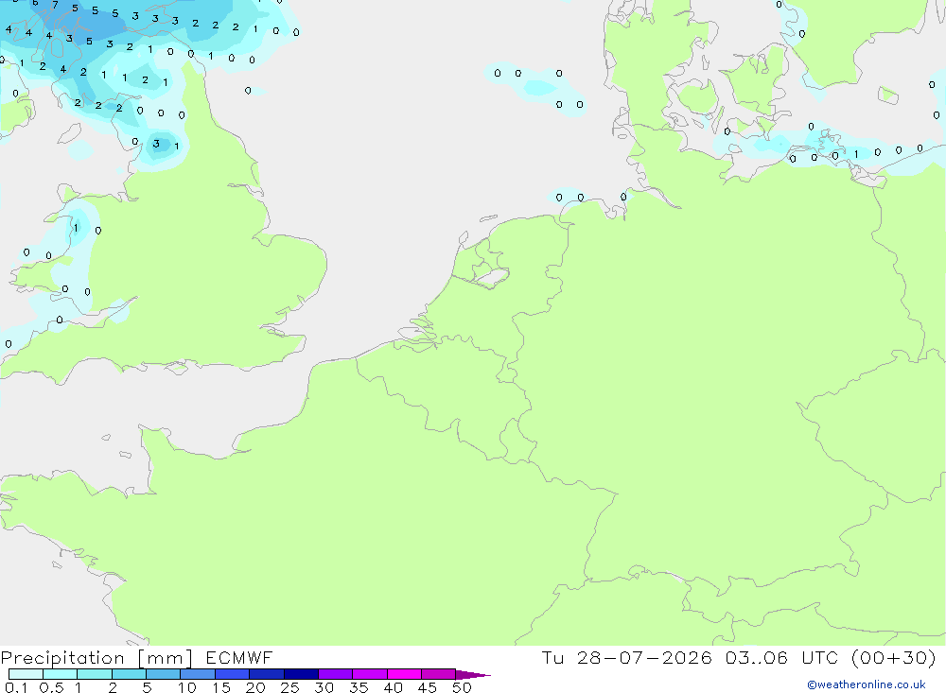
Task: Choose the legend swatch between 2 and 5
Action: tap(129, 674)
